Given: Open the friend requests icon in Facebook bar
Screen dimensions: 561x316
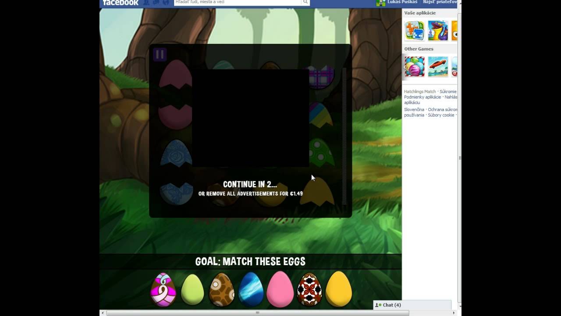Looking at the screenshot, I should 147,2.
